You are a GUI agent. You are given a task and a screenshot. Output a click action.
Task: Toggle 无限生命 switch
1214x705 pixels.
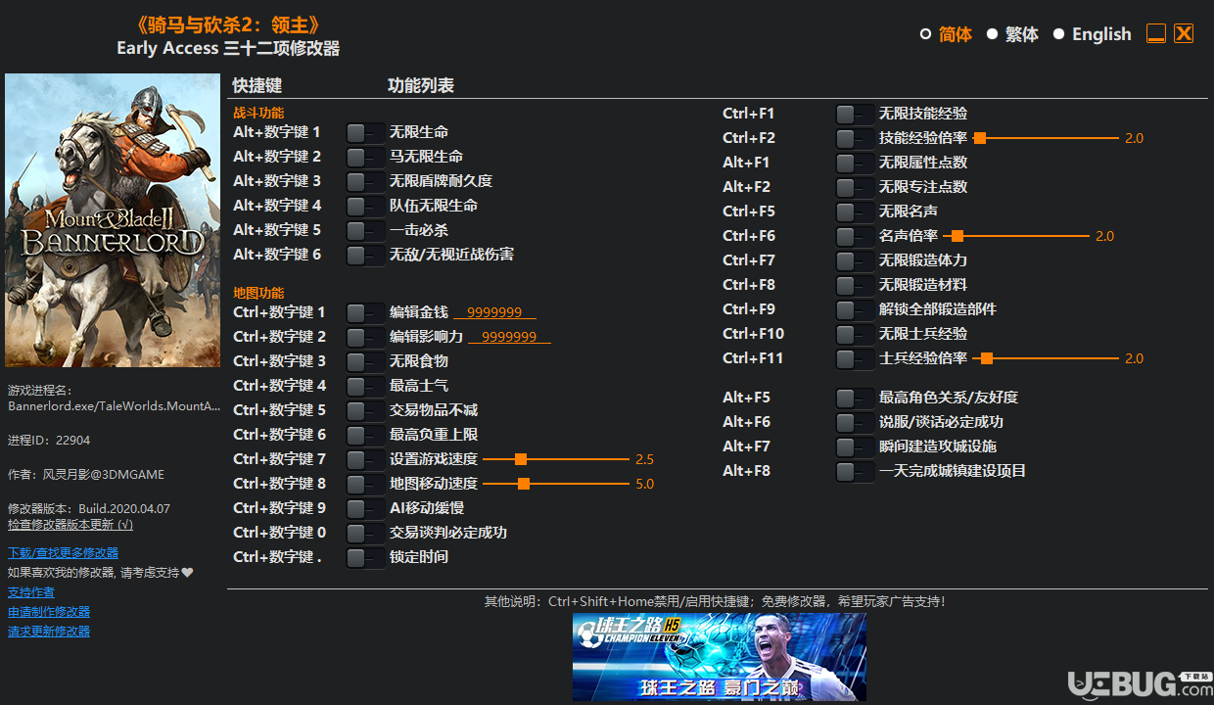click(365, 132)
